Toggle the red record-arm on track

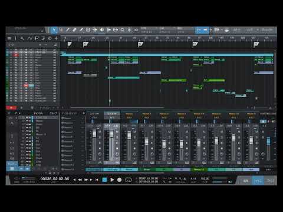coord(26,85)
